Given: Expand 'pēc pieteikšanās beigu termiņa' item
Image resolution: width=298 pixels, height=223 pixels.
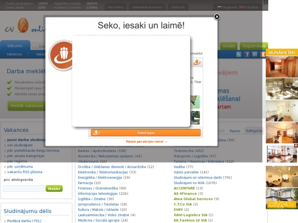Looking at the screenshot, I should (x=33, y=151).
